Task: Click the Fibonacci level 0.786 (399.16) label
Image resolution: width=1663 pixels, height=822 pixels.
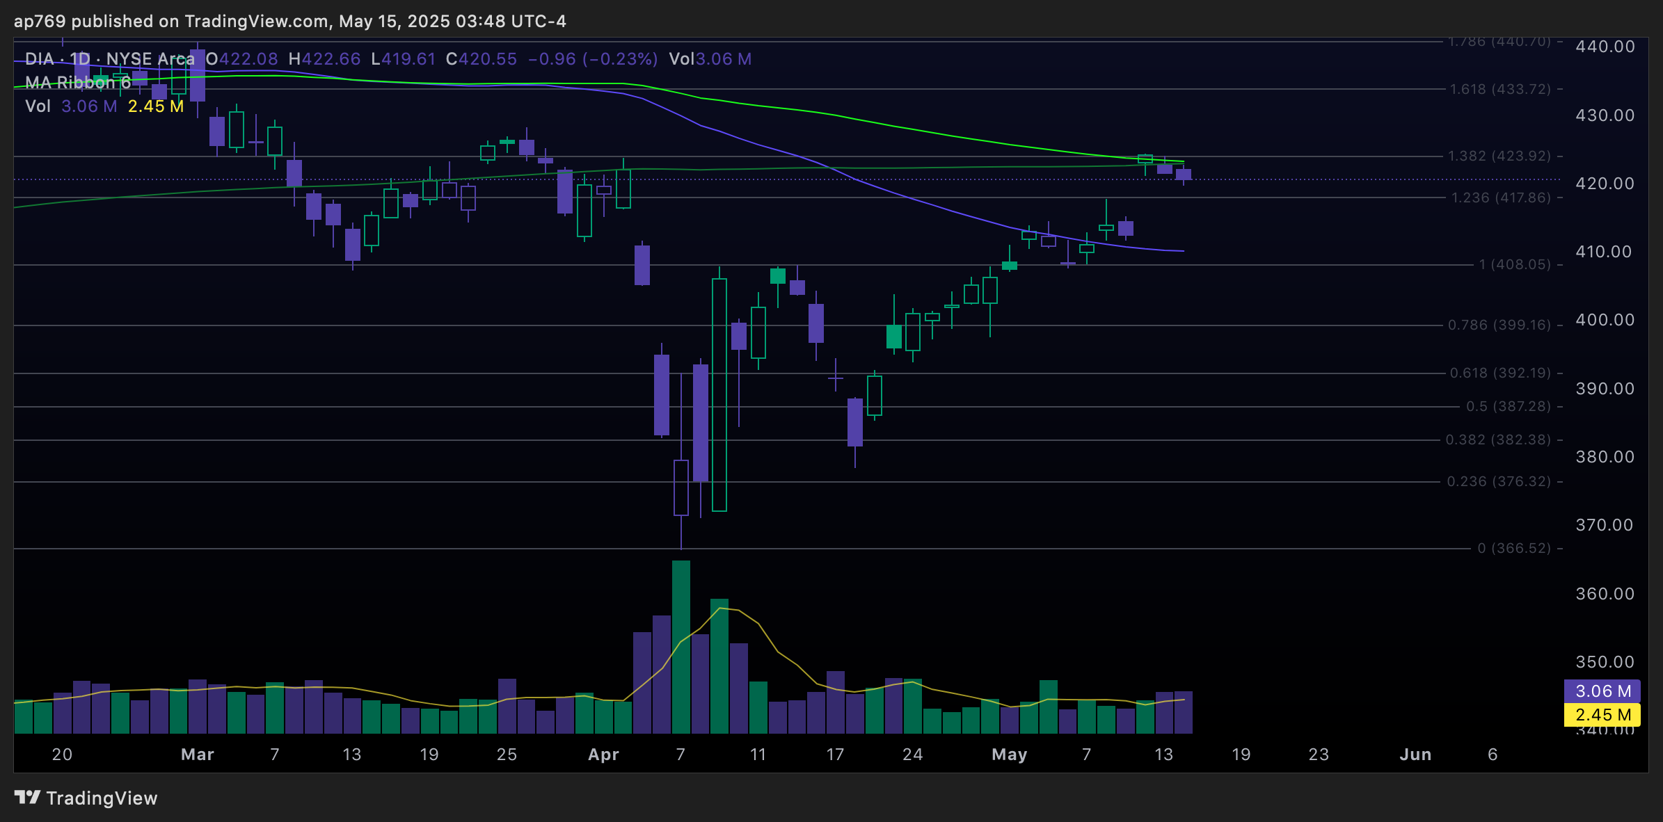Action: click(x=1499, y=325)
